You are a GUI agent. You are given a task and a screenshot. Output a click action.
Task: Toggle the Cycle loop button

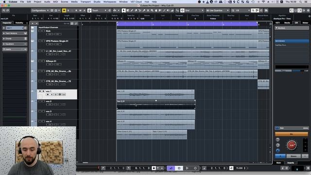tap(171, 168)
